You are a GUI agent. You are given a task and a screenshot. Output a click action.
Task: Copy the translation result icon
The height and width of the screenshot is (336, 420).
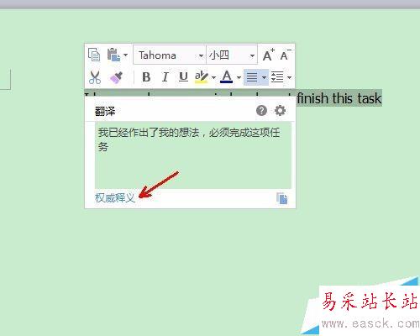coord(282,198)
